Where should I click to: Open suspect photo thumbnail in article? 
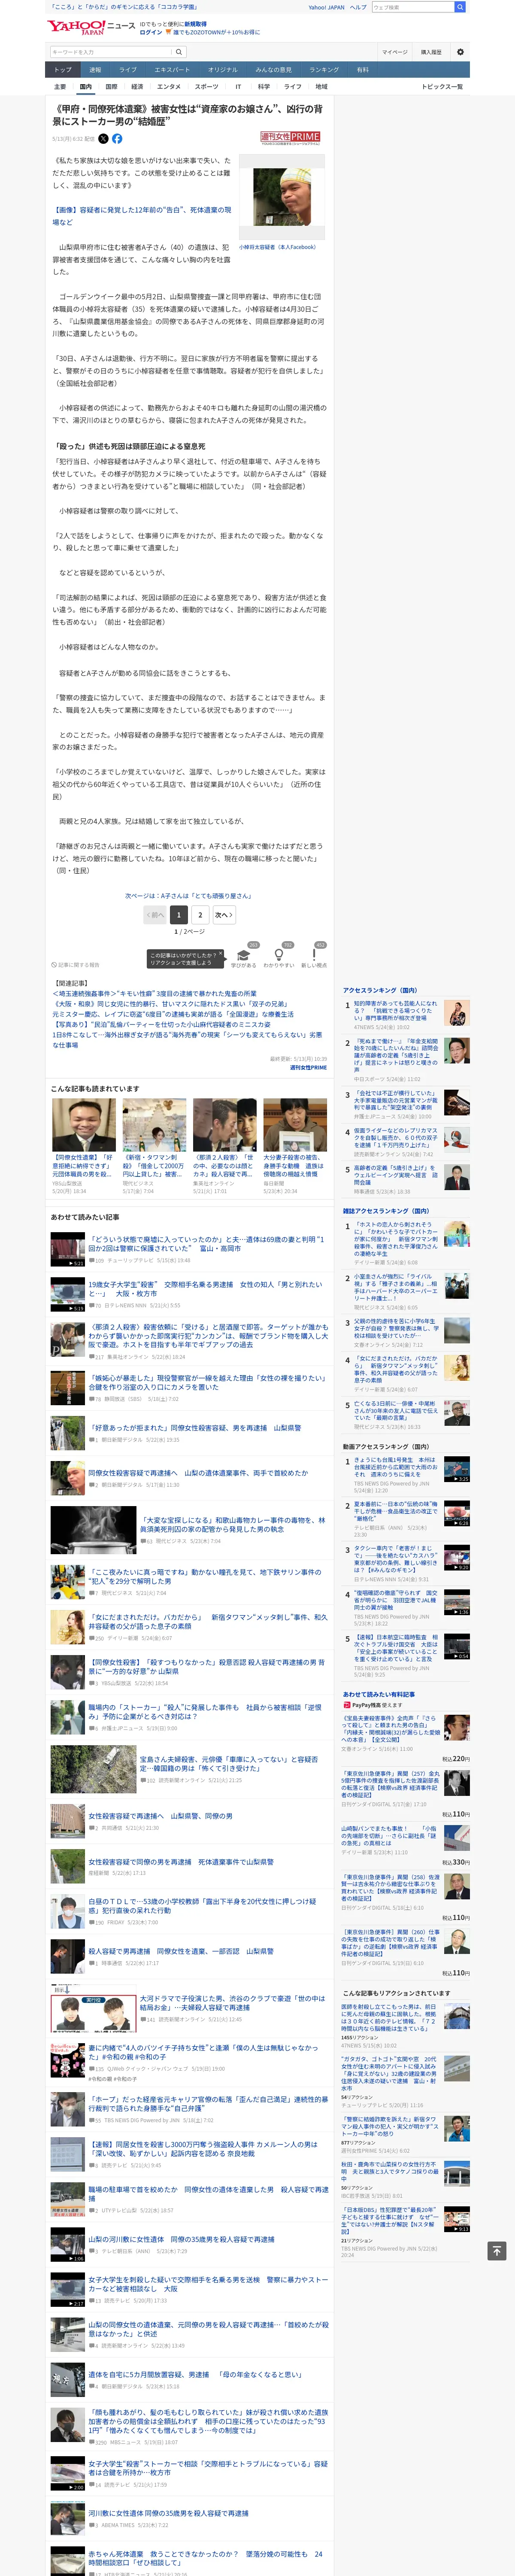pyautogui.click(x=281, y=197)
